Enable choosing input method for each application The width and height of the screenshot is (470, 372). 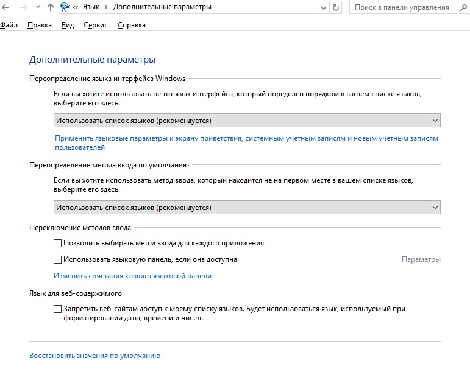[58, 243]
